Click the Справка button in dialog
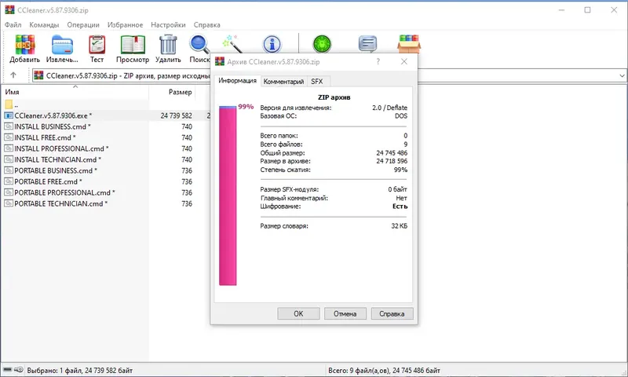Viewport: 628px width, 377px height. [392, 313]
